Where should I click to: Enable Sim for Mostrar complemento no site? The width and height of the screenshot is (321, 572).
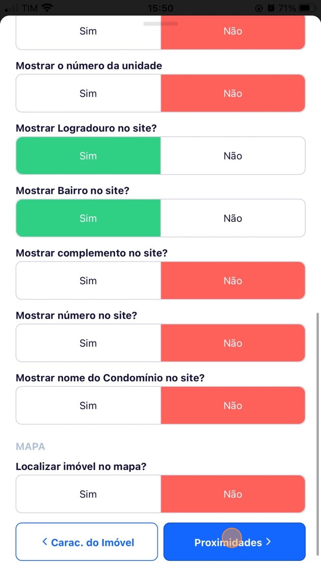point(88,281)
